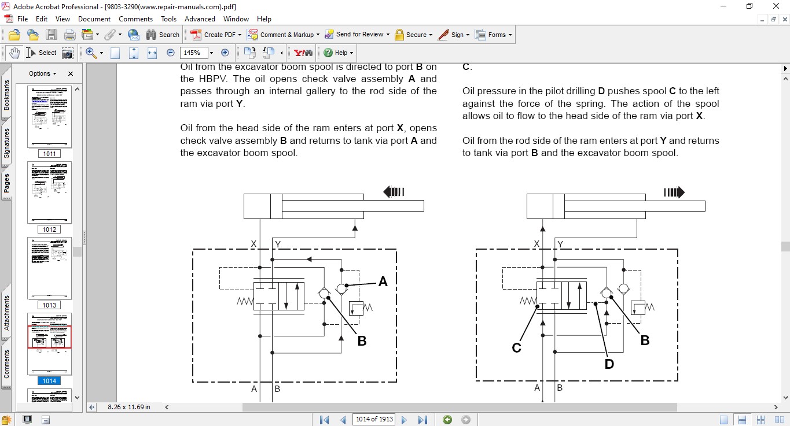Click the Secure button
The image size is (790, 426).
coord(413,35)
